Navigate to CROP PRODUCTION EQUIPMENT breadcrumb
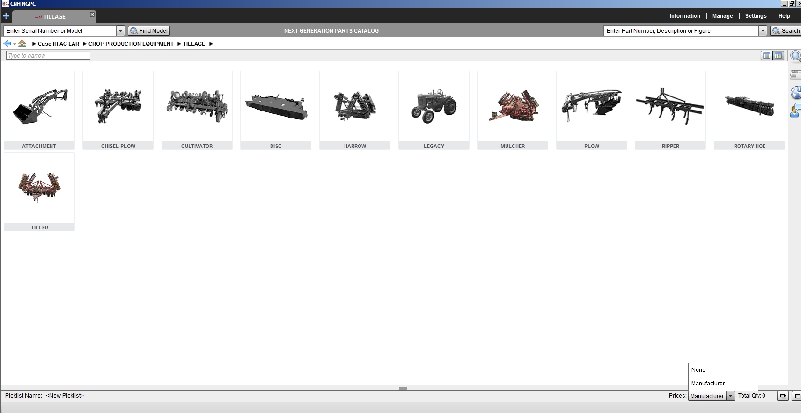The height and width of the screenshot is (413, 801). (131, 44)
